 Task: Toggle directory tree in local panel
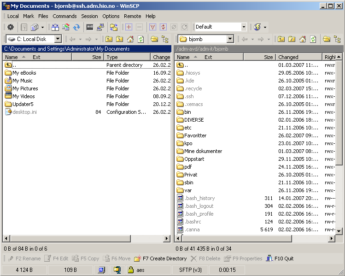click(x=165, y=39)
